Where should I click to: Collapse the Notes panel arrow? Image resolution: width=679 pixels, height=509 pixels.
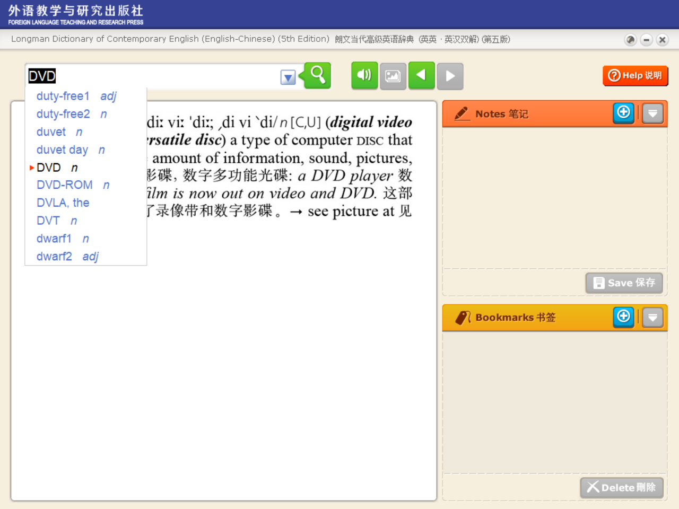point(653,113)
